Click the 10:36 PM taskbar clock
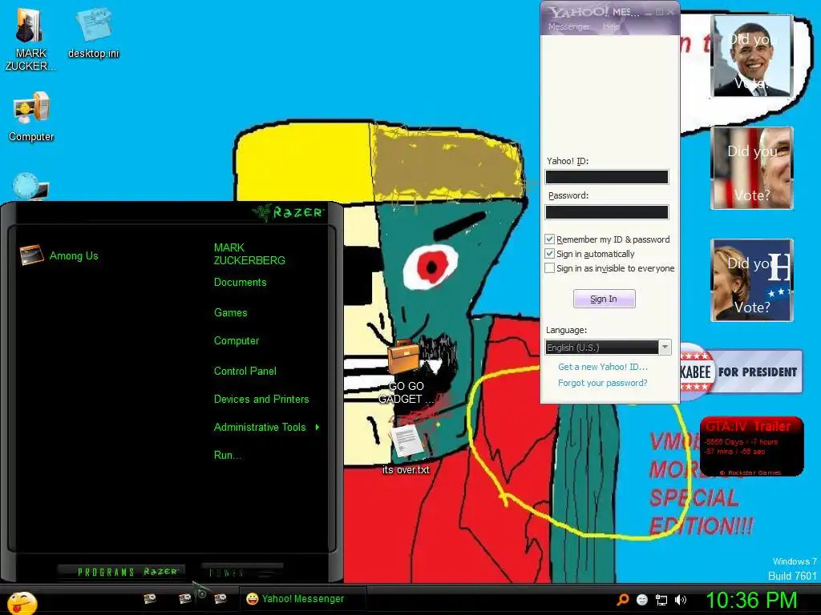Screen dimensions: 821x615 (751, 601)
